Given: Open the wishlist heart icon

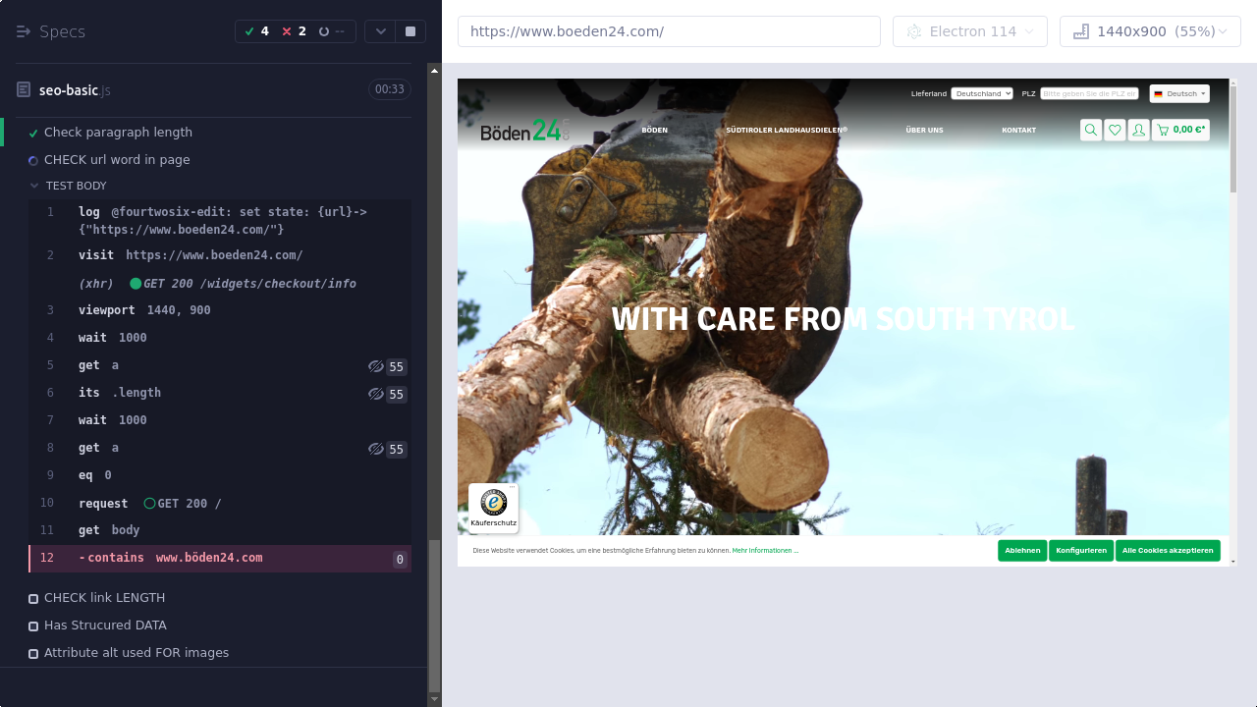Looking at the screenshot, I should (x=1115, y=130).
